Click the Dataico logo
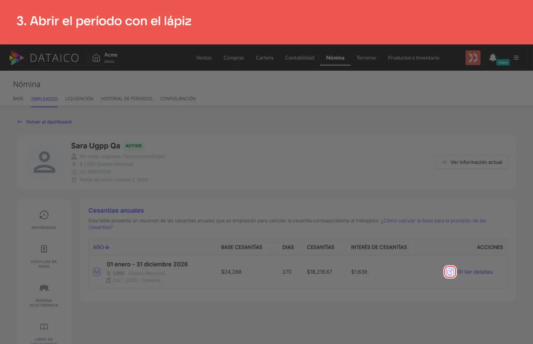 44,58
